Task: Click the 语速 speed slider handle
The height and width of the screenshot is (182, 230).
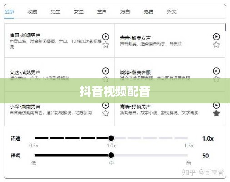Action: [x=111, y=138]
